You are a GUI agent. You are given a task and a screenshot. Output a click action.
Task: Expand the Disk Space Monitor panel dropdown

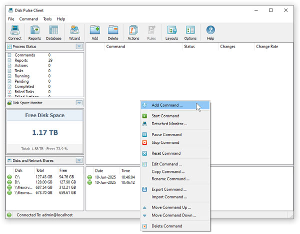(79, 103)
